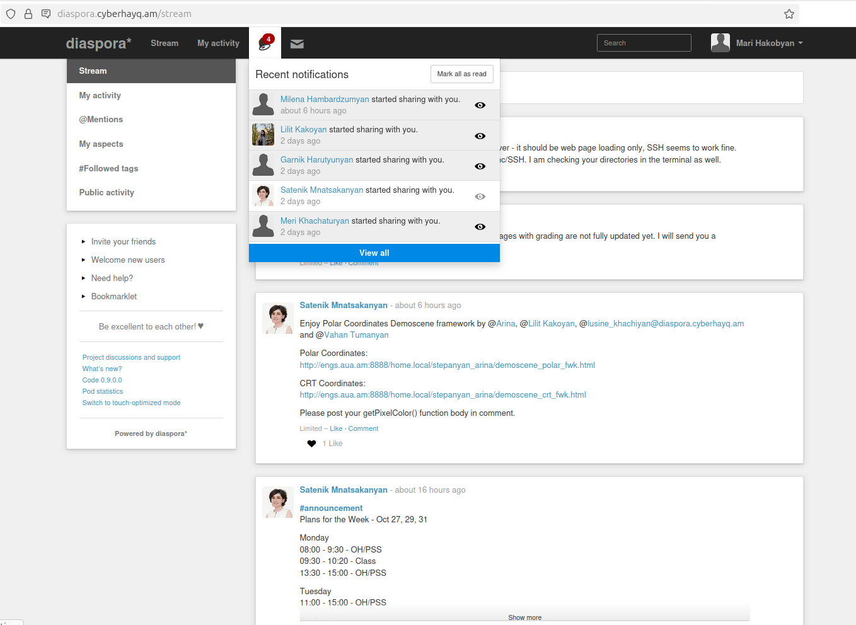Select Stream in the left sidebar

[x=151, y=71]
